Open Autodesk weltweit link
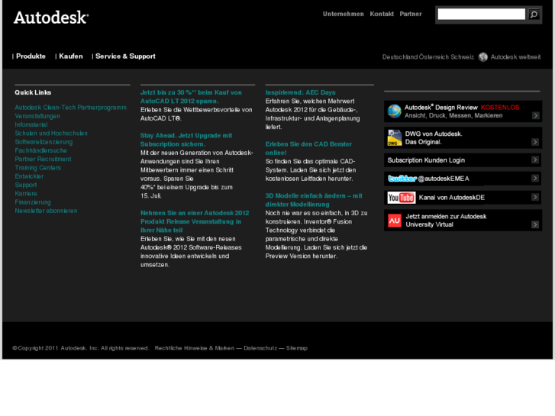 pos(515,57)
